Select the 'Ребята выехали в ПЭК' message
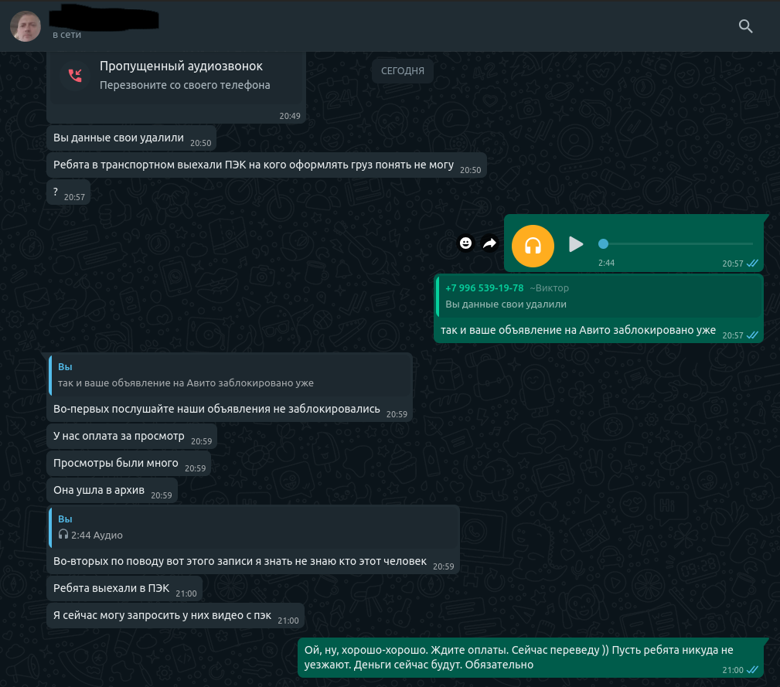 (x=124, y=589)
